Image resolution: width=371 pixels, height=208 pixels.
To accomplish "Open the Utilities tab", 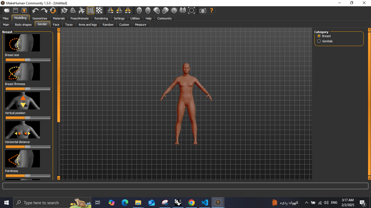I will pyautogui.click(x=135, y=18).
